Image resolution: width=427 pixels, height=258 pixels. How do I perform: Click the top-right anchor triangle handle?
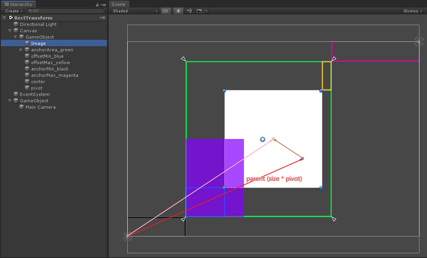pyautogui.click(x=334, y=59)
